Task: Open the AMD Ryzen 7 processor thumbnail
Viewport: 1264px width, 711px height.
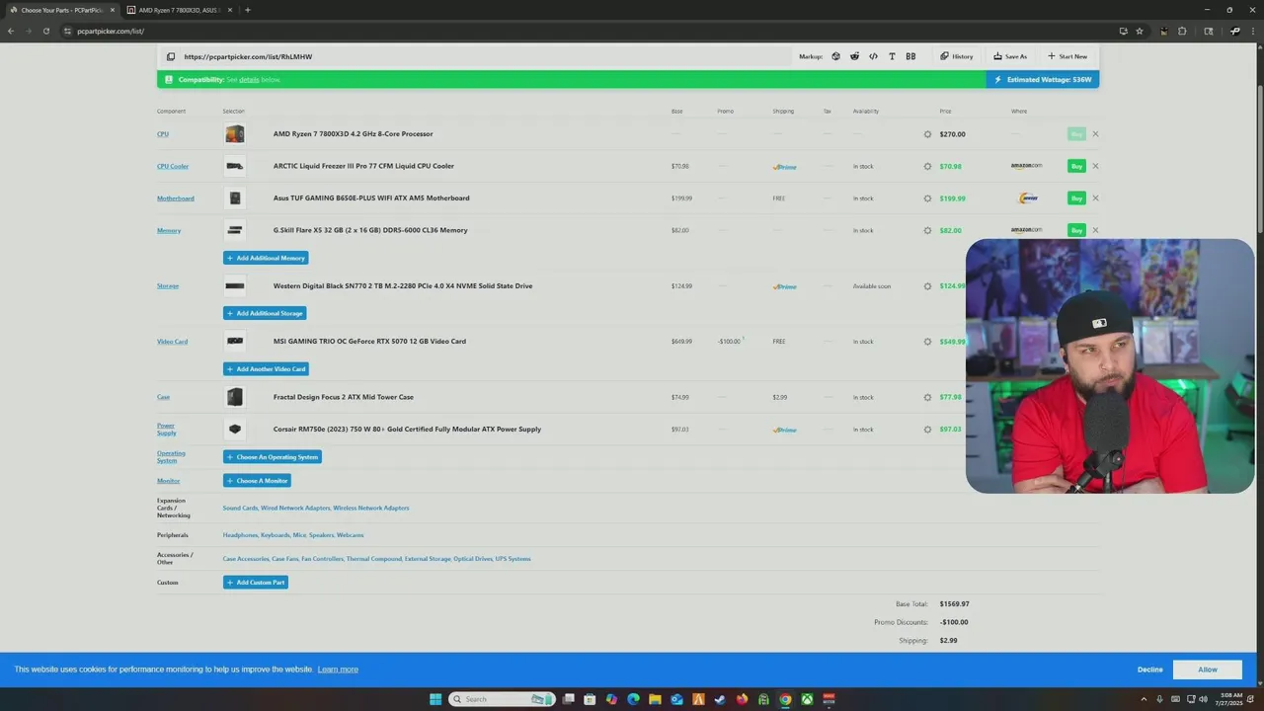Action: [x=234, y=134]
